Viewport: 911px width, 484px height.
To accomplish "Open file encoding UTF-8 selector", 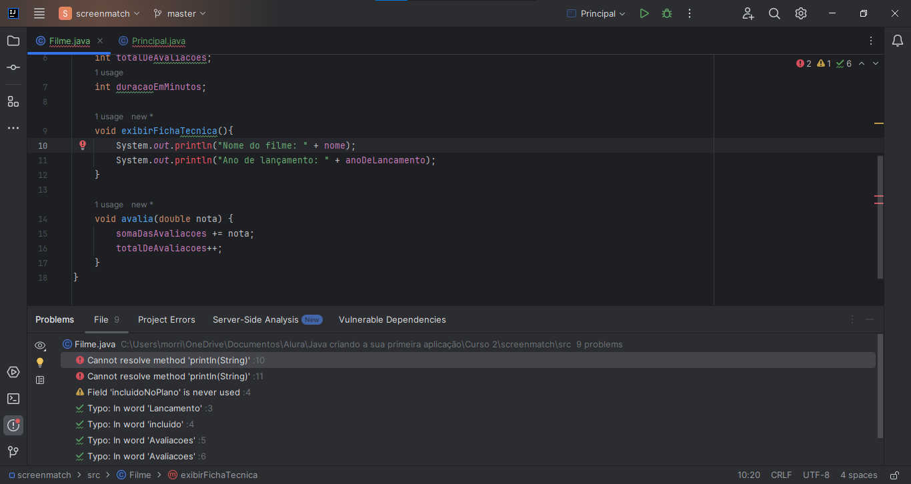I will coord(816,475).
